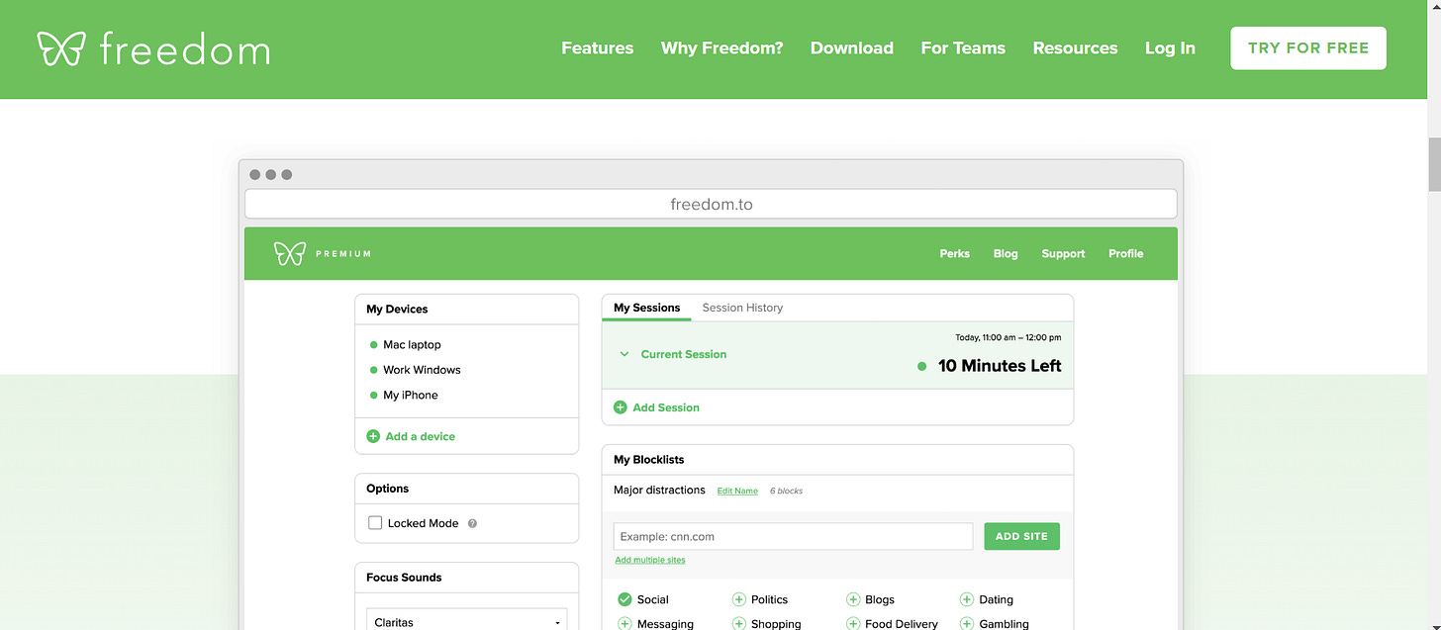
Task: Click Add multiple sites link
Action: point(649,560)
